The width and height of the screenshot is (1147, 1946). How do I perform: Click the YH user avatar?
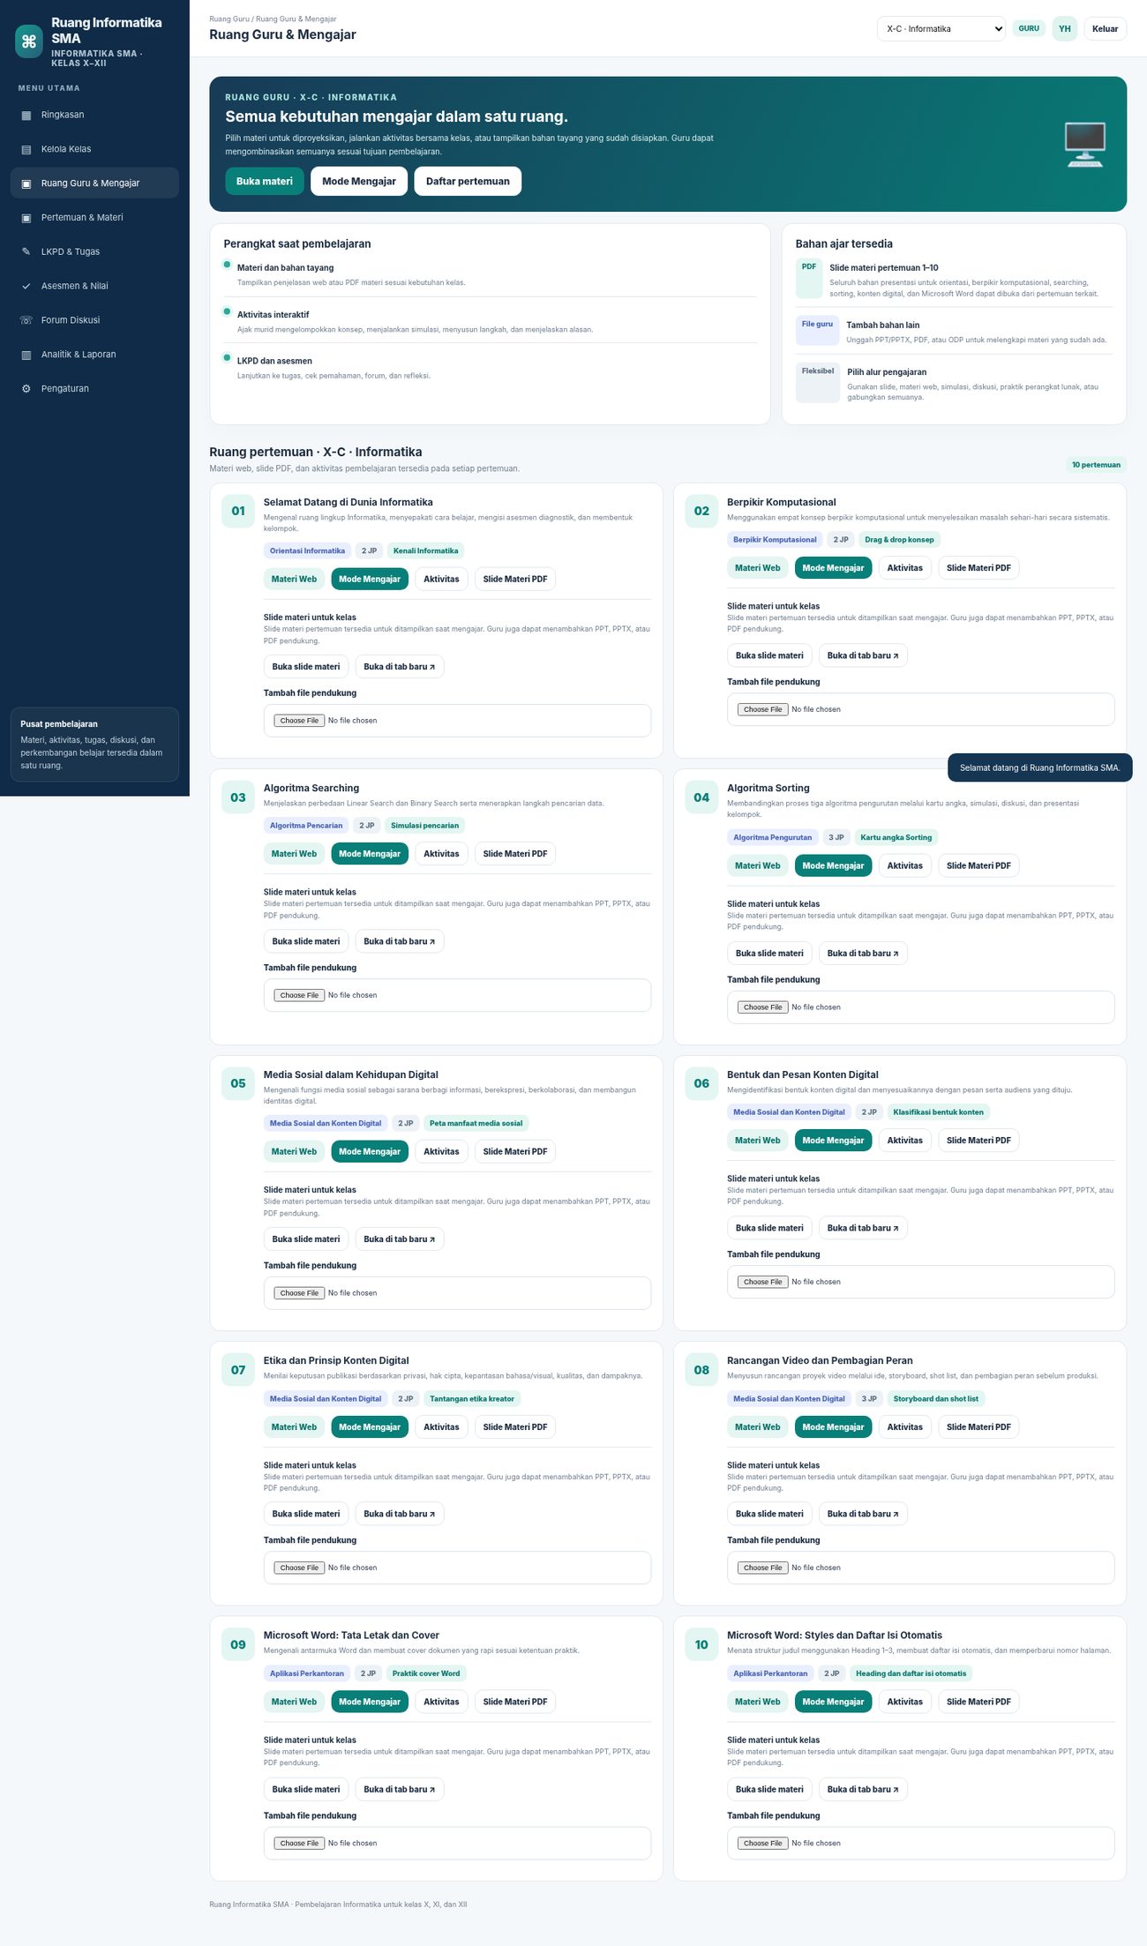(1065, 29)
